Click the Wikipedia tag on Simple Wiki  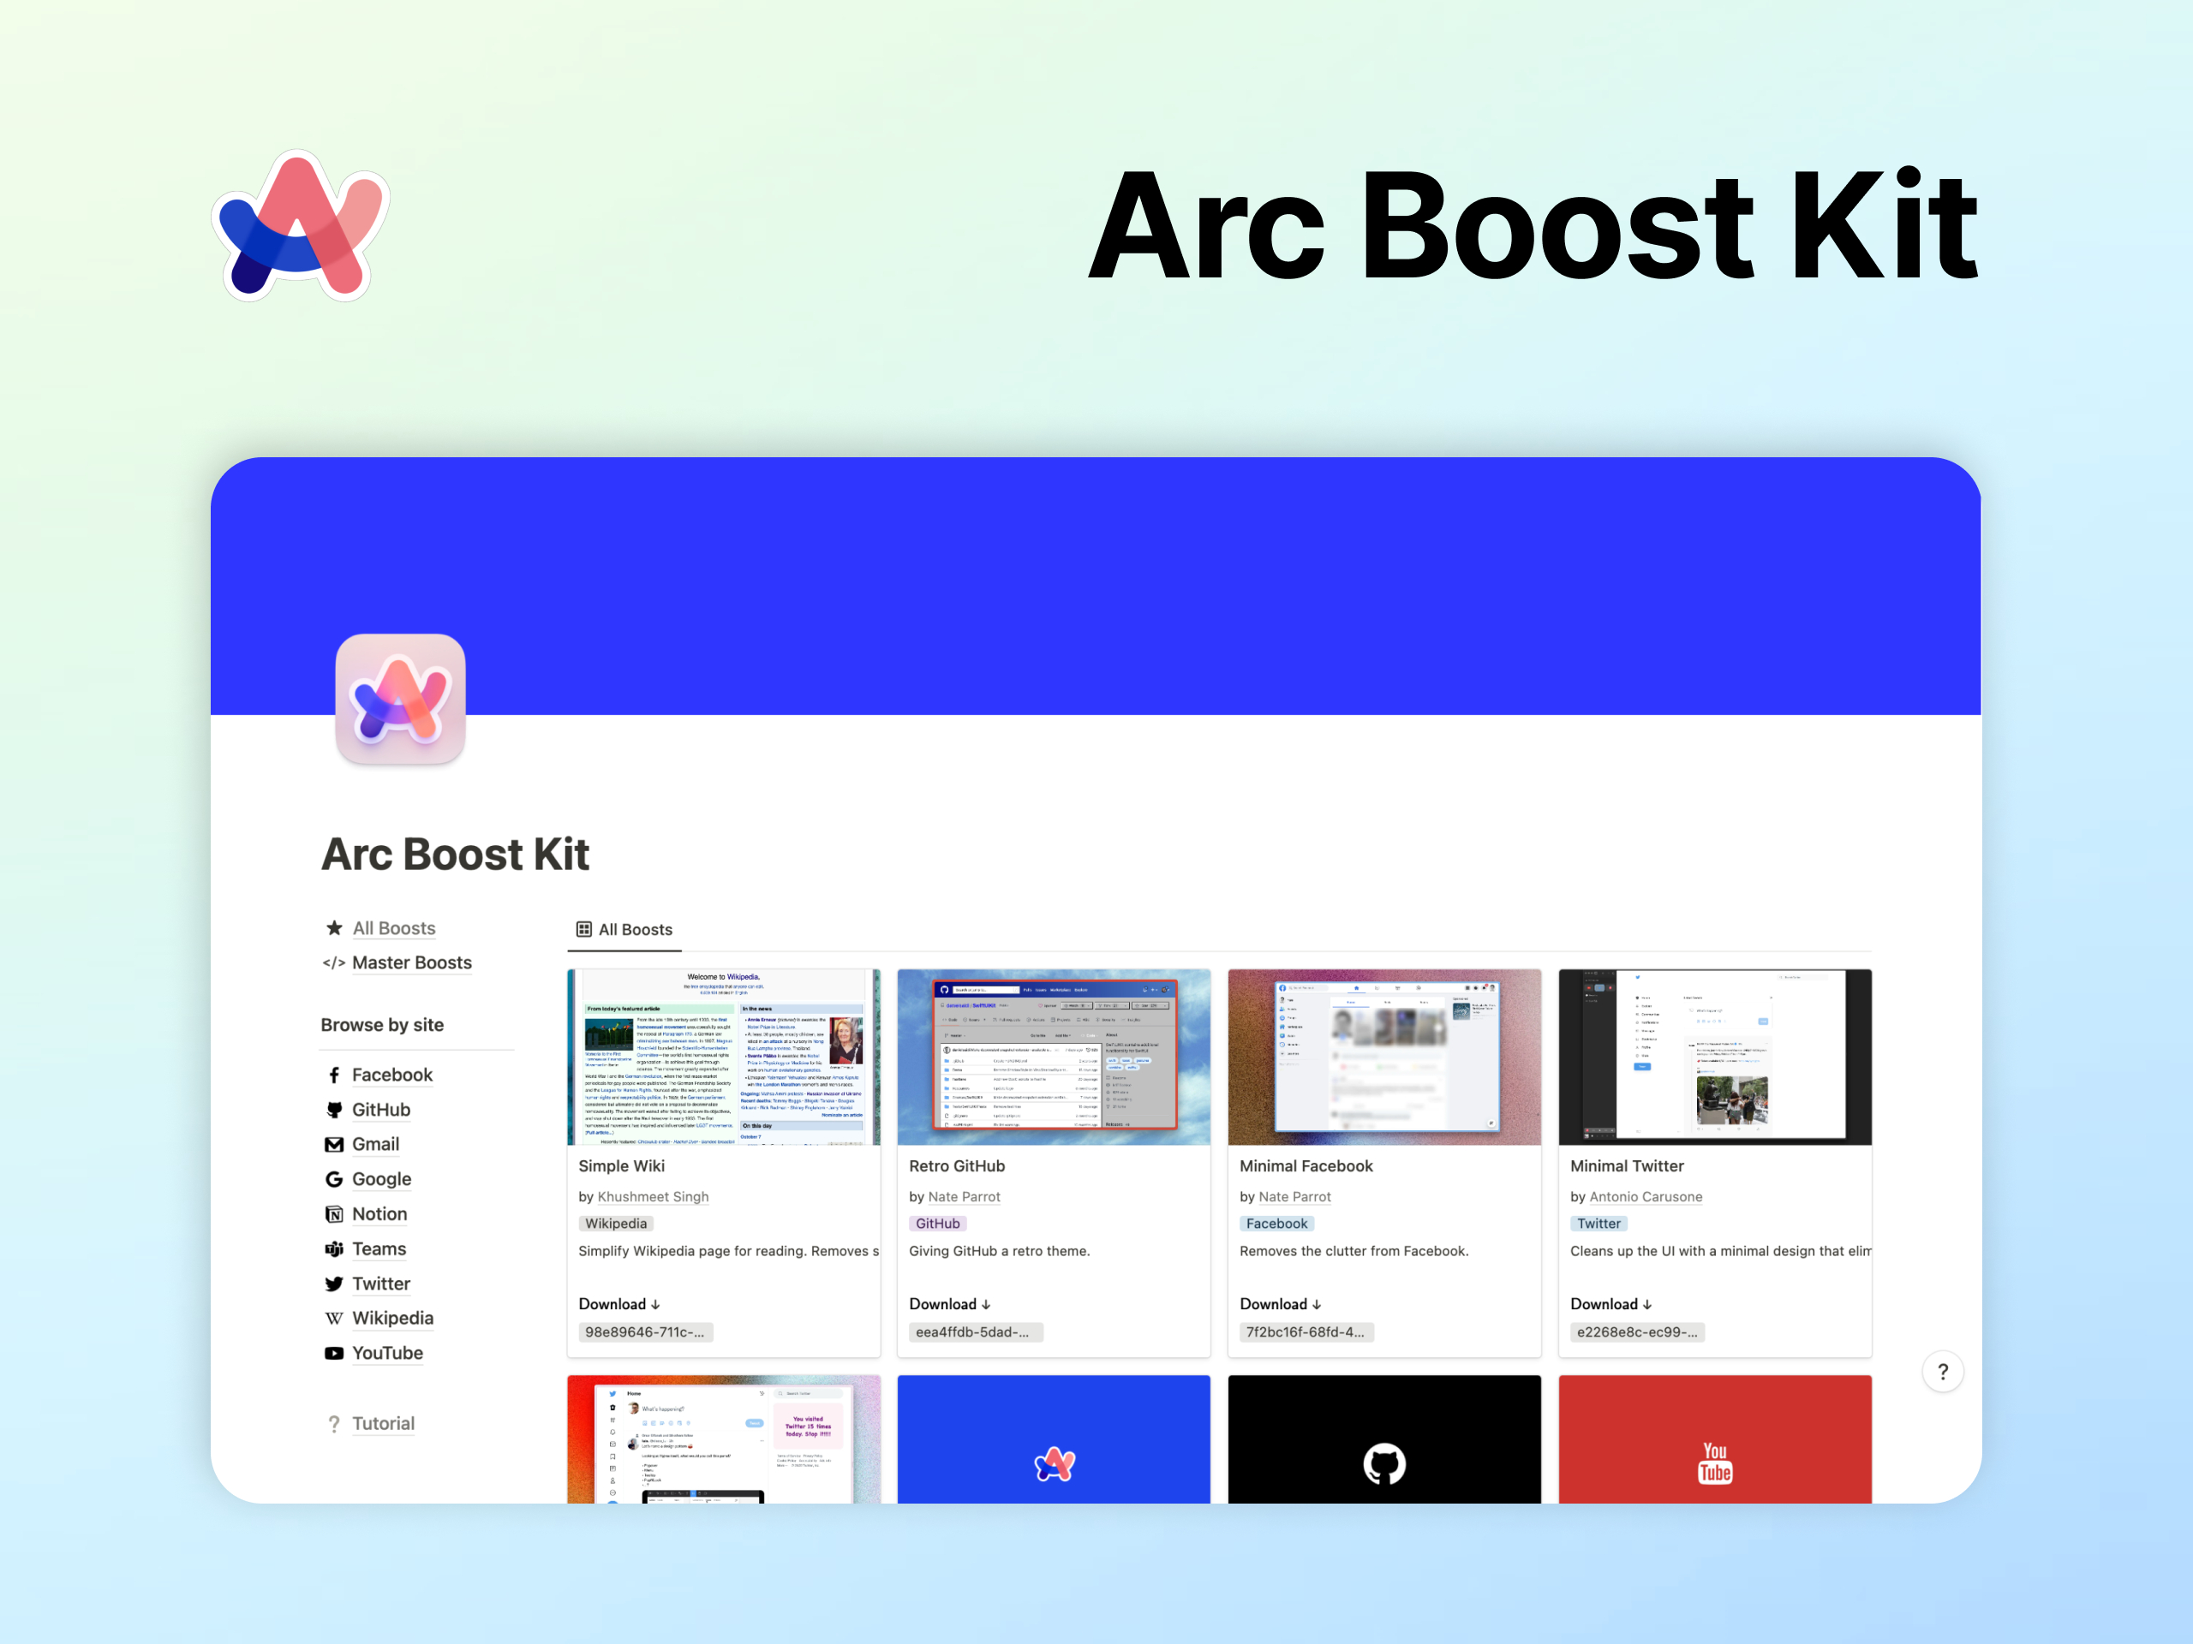[x=616, y=1224]
